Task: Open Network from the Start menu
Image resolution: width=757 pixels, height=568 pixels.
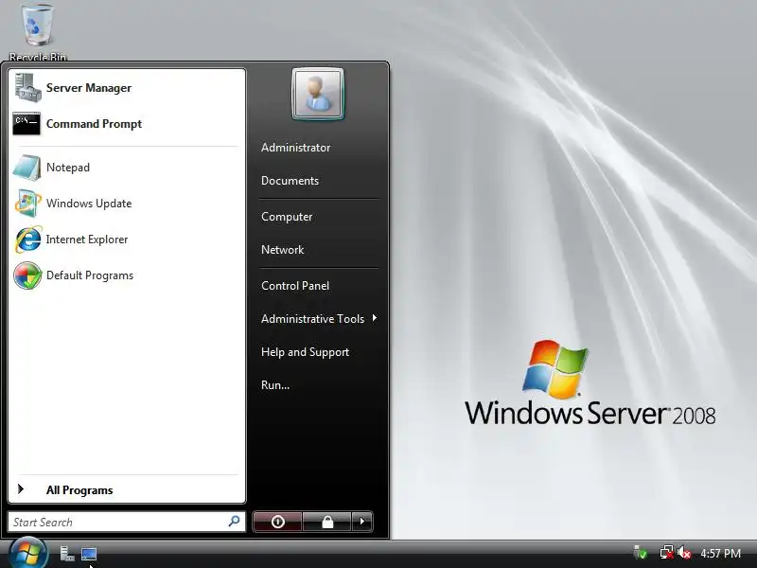Action: tap(282, 250)
